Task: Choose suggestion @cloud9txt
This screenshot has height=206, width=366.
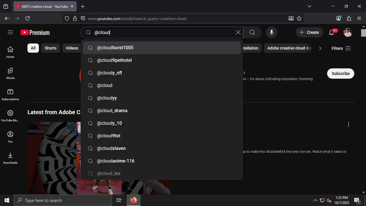Action: [x=162, y=136]
